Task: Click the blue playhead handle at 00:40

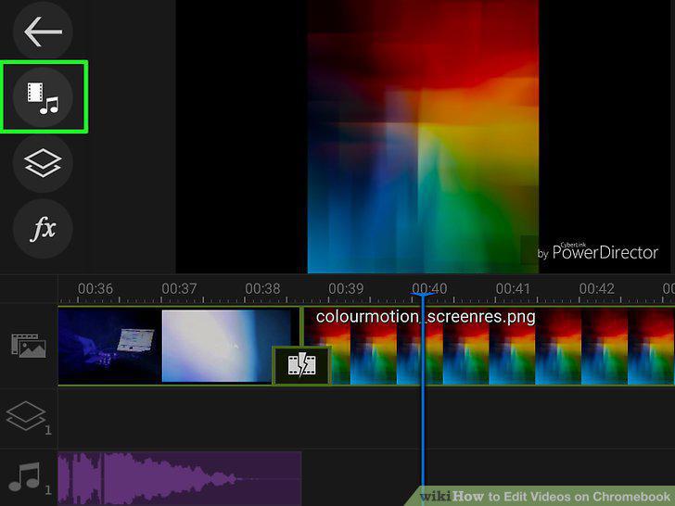Action: point(423,295)
